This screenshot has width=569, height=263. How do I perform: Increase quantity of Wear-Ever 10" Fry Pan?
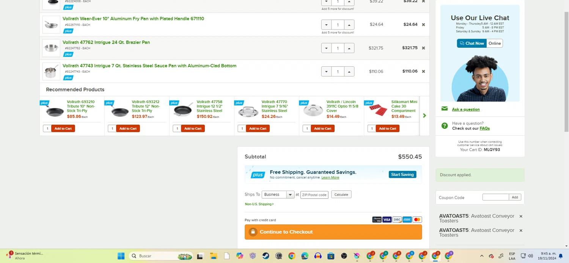click(349, 25)
